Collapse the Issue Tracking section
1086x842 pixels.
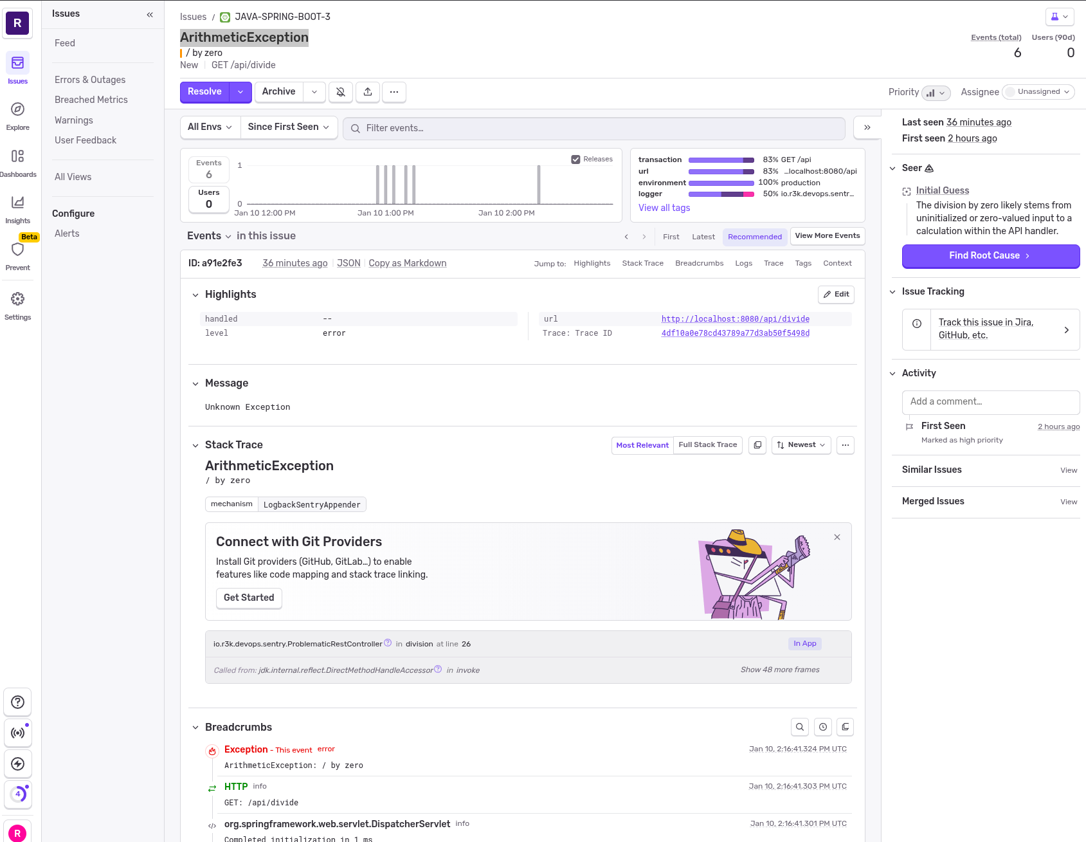pos(892,292)
